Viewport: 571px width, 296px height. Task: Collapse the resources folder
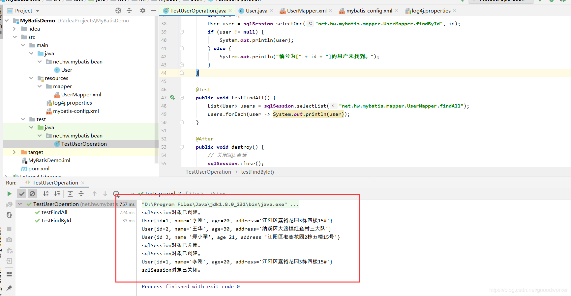click(31, 78)
